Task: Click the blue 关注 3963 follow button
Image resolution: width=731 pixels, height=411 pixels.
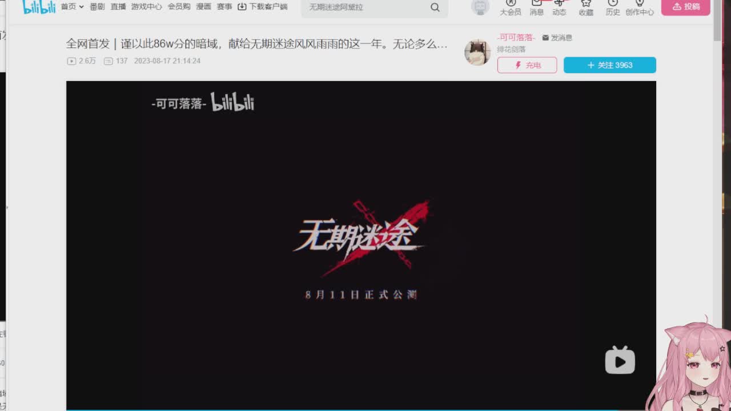Action: pyautogui.click(x=610, y=65)
